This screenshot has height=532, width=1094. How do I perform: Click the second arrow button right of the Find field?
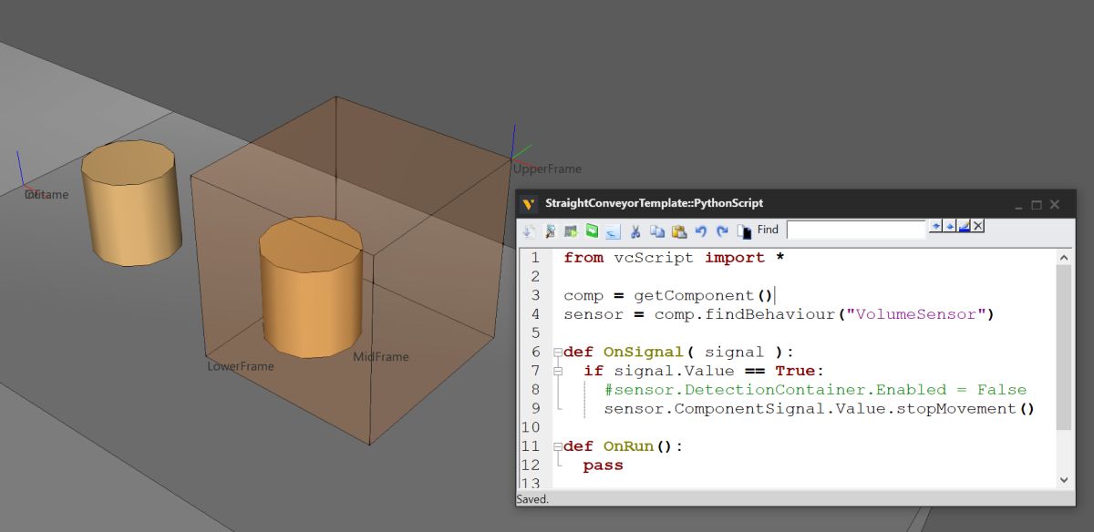(x=949, y=225)
